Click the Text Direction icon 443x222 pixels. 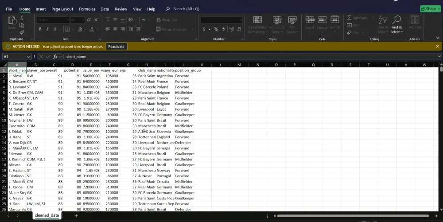click(x=143, y=20)
